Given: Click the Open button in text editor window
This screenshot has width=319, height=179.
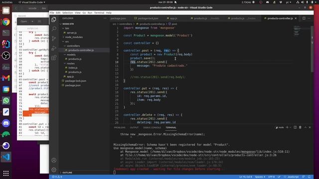Looking at the screenshot, I should pos(24,21).
